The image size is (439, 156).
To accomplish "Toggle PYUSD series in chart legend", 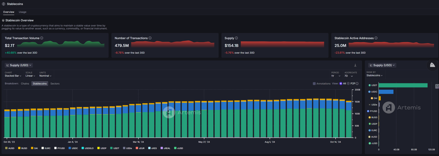I will point(60,148).
